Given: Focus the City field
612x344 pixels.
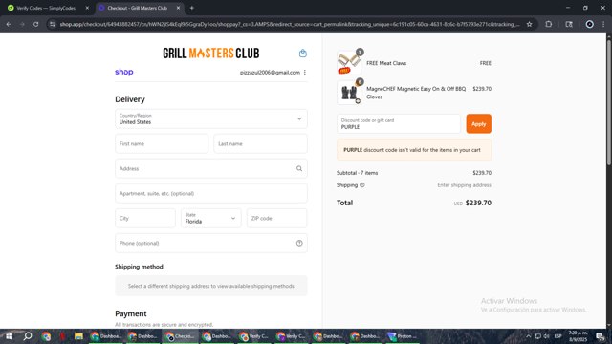Looking at the screenshot, I should pos(145,219).
